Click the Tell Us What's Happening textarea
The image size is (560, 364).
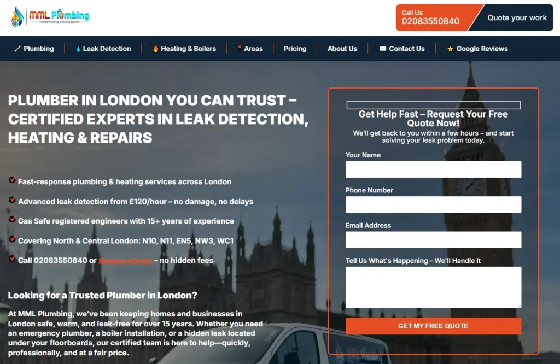[433, 287]
